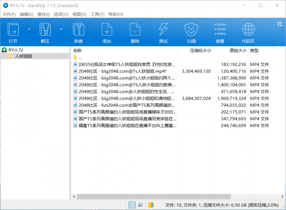Toggle the grid layout icon at top right
286x210 pixels.
click(280, 24)
